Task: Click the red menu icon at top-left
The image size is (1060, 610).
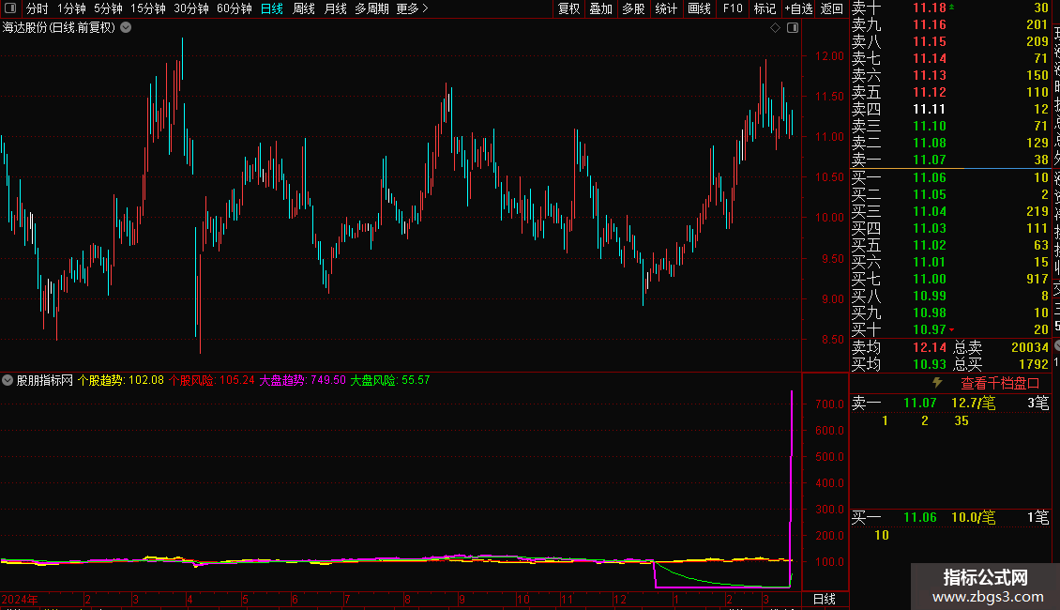Action: click(10, 8)
